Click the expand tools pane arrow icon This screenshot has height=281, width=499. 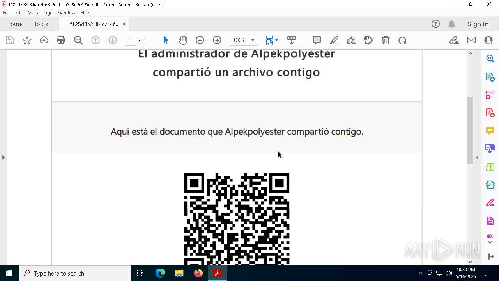click(490, 256)
